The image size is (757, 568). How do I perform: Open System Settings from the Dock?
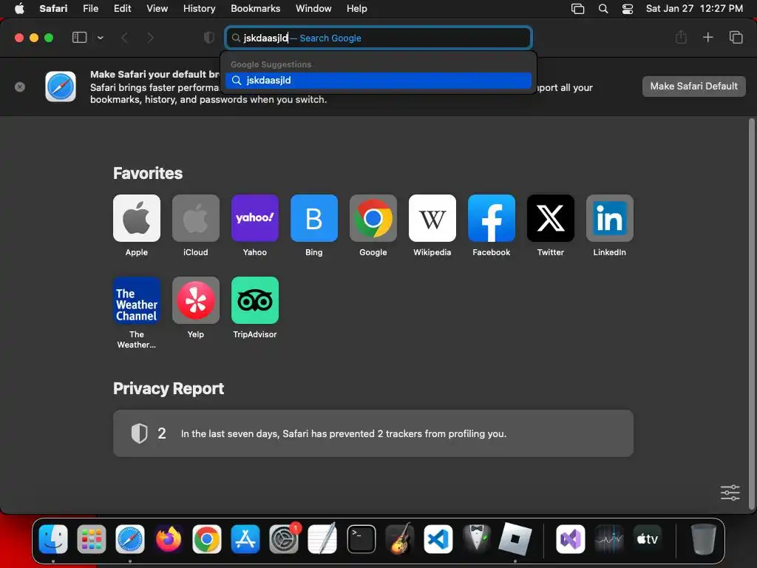284,539
